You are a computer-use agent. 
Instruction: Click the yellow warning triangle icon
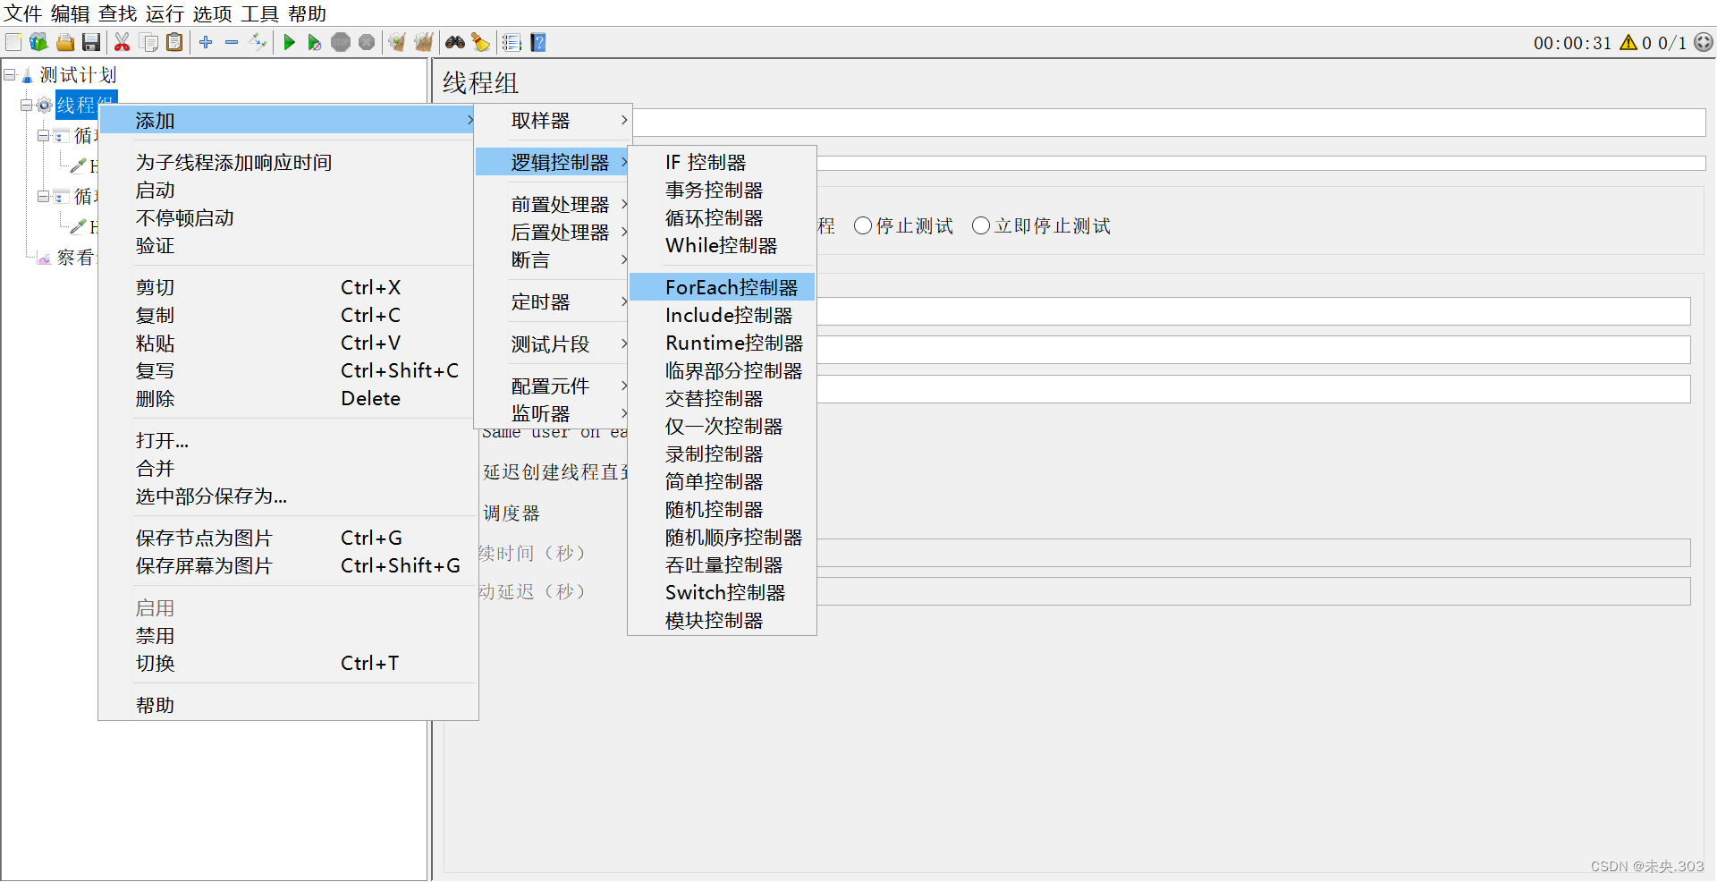coord(1628,42)
